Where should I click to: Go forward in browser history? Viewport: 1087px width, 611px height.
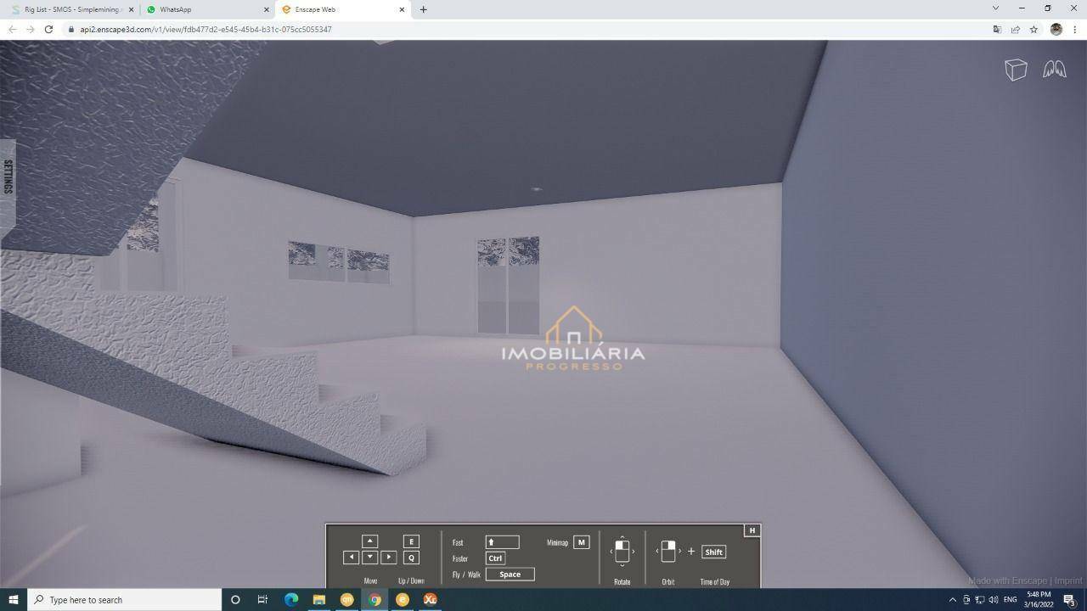(x=31, y=29)
